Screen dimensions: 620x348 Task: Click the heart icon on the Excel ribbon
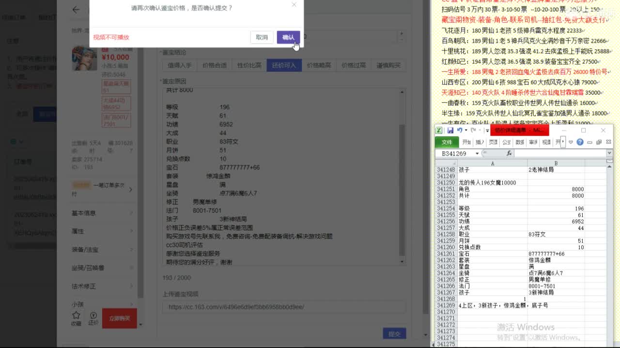pyautogui.click(x=571, y=142)
